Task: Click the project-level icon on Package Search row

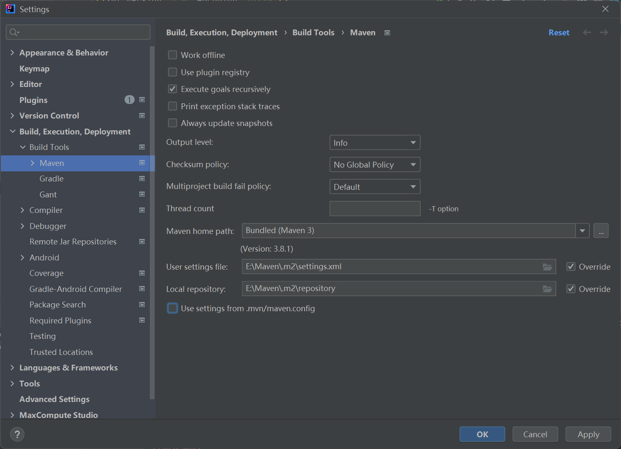Action: (x=142, y=305)
